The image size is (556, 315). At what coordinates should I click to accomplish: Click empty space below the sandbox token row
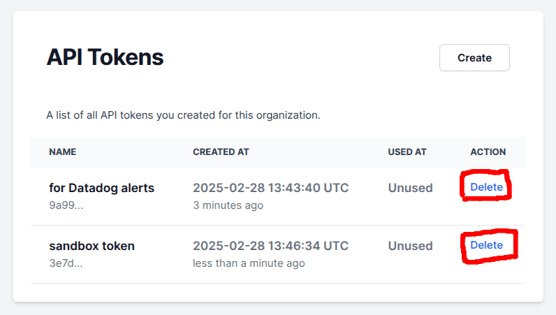pos(278,293)
